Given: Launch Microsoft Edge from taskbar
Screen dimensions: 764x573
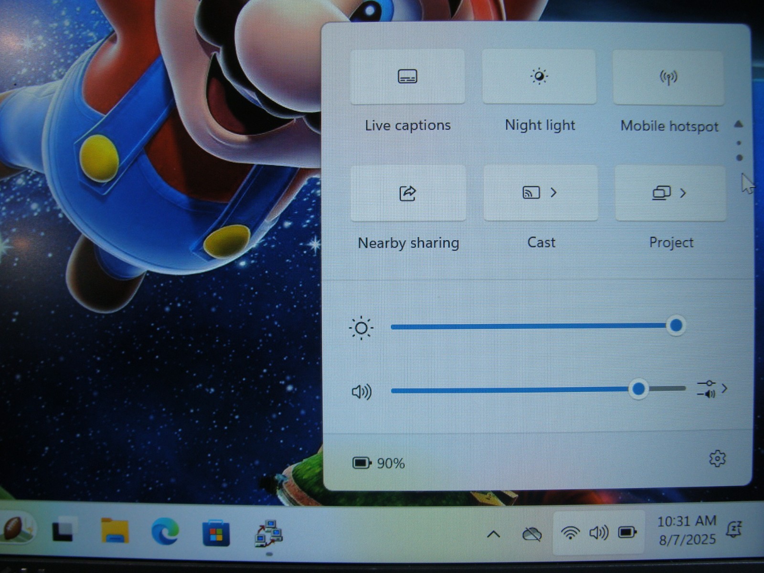Looking at the screenshot, I should coord(165,531).
